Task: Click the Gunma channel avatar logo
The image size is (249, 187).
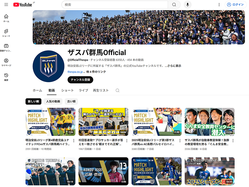Action: 49,66
